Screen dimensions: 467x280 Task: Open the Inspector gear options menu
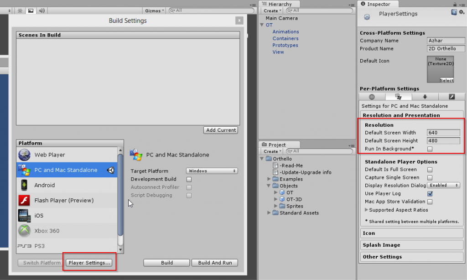[462, 12]
